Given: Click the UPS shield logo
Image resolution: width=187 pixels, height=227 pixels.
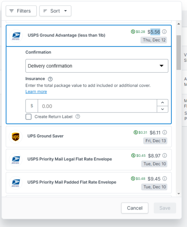Looking at the screenshot, I should pyautogui.click(x=16, y=137).
